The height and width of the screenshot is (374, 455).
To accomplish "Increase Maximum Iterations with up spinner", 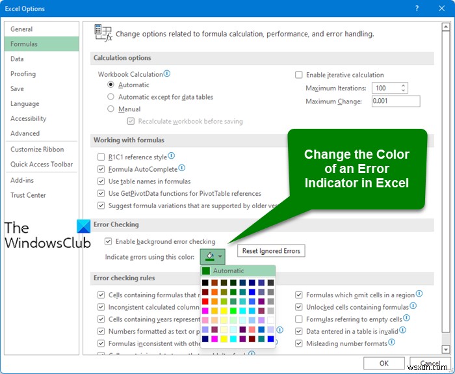I will [x=403, y=86].
